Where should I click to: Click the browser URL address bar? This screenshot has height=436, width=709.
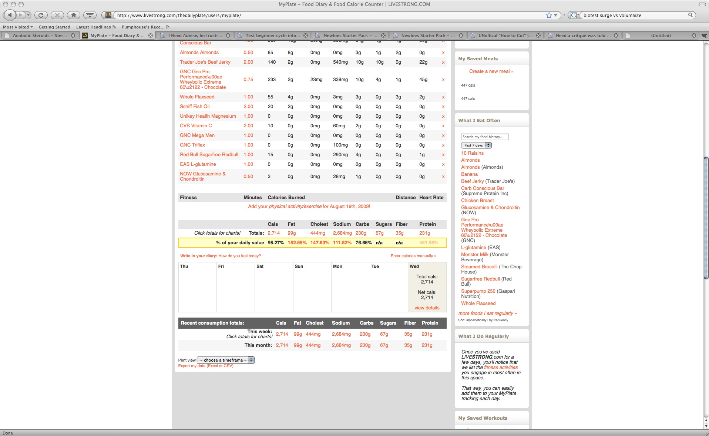[x=329, y=15]
